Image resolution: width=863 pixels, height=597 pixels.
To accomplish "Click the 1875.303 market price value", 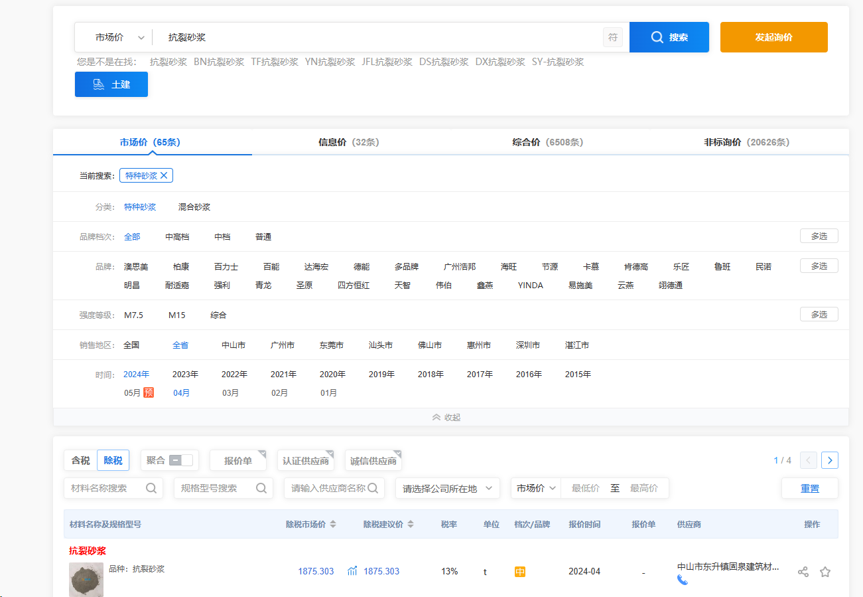I will 316,571.
